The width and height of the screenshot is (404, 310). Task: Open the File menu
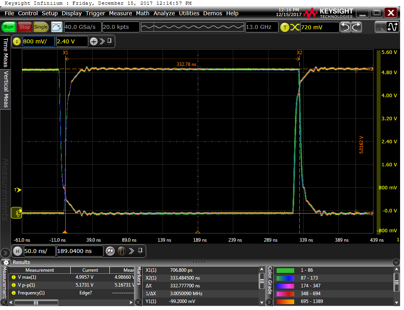pyautogui.click(x=9, y=13)
